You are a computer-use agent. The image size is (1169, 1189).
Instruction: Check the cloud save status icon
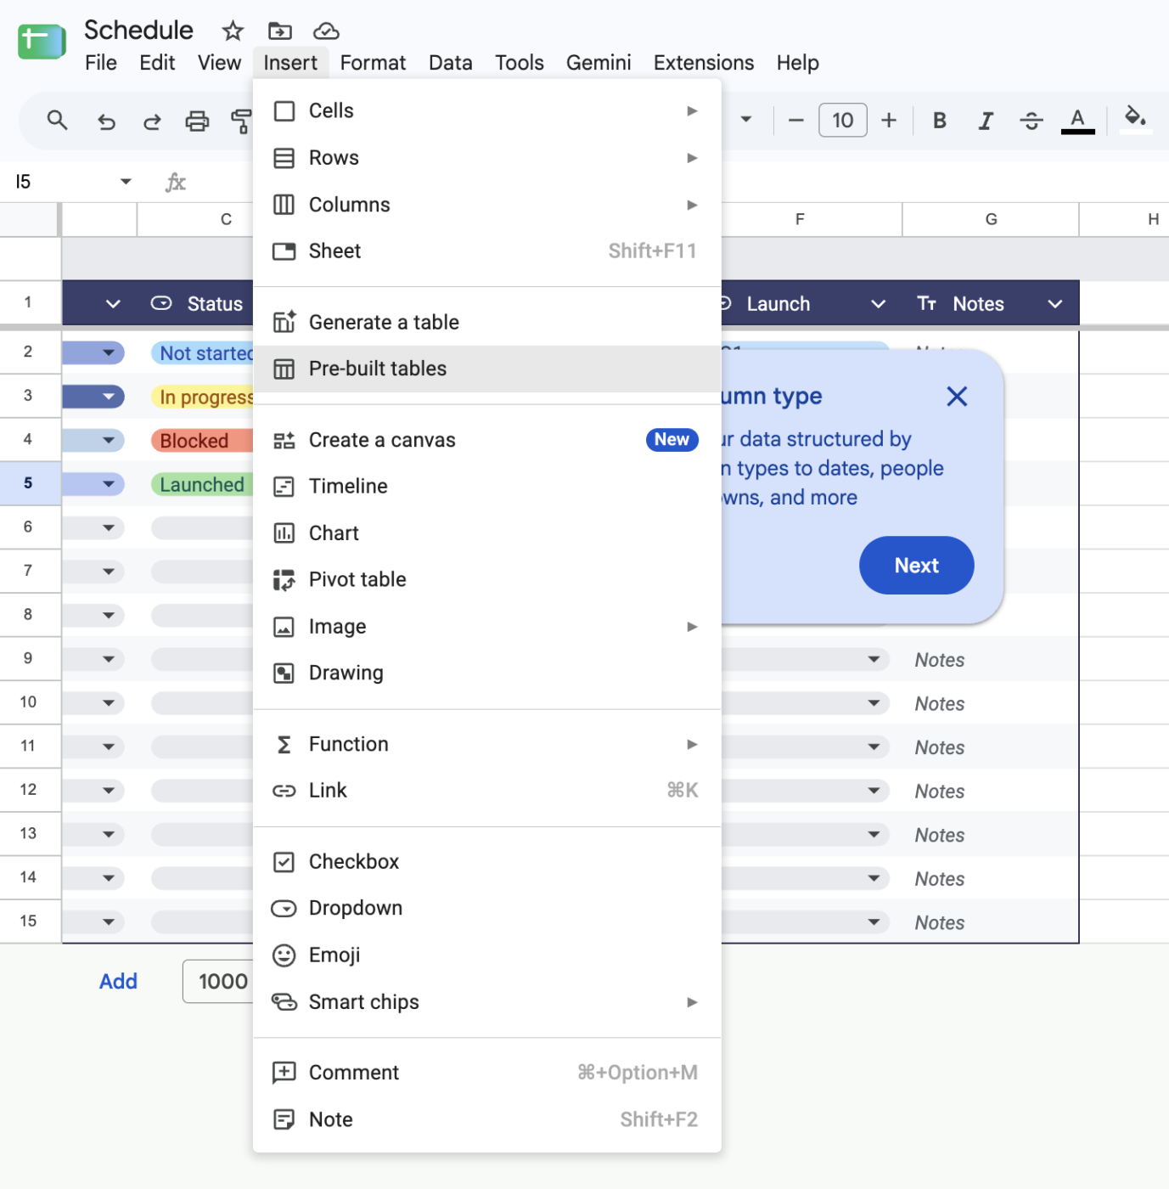326,31
